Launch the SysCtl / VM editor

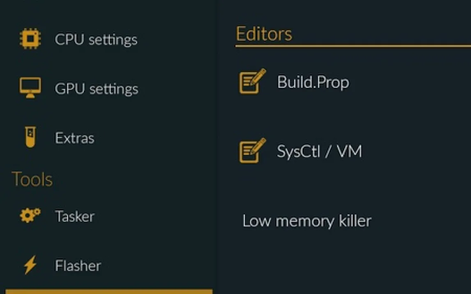[319, 152]
